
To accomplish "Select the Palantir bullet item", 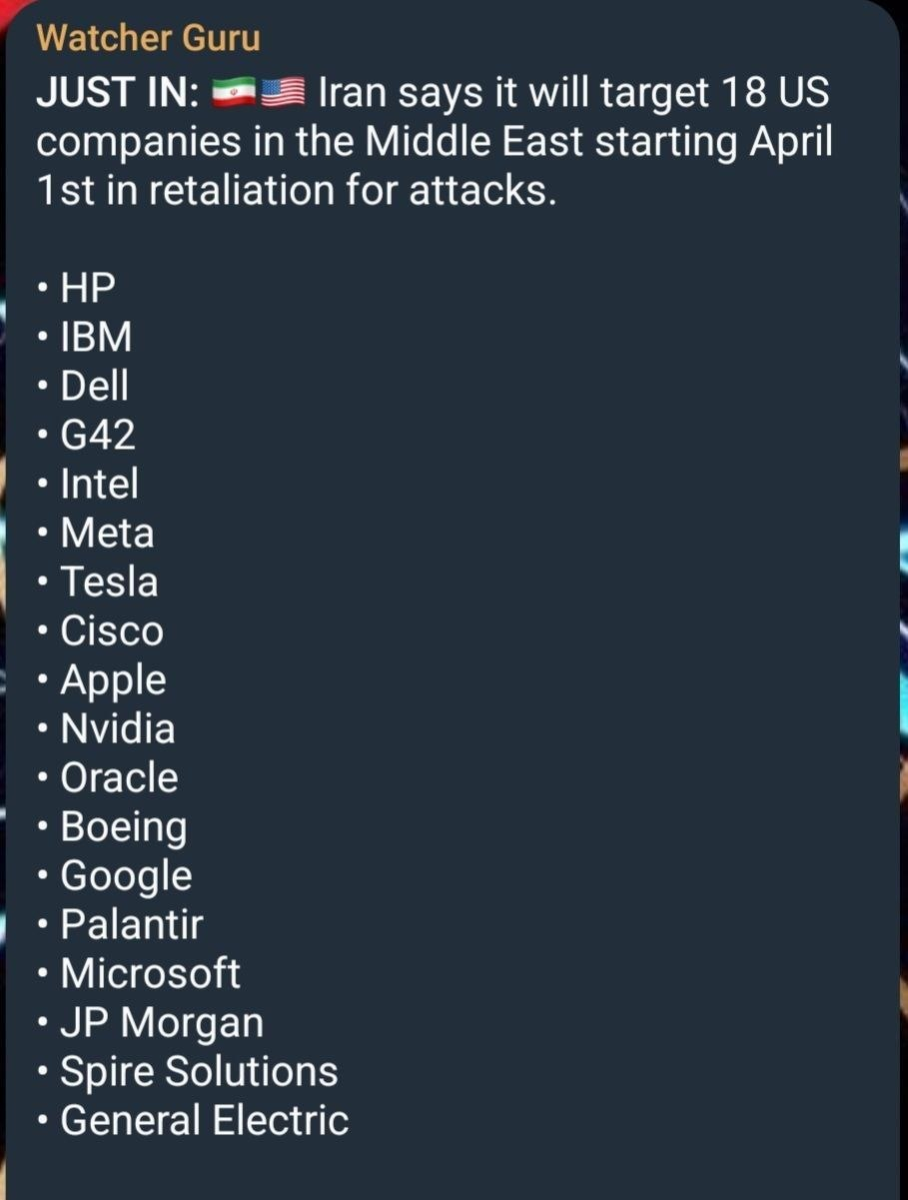I will (132, 925).
